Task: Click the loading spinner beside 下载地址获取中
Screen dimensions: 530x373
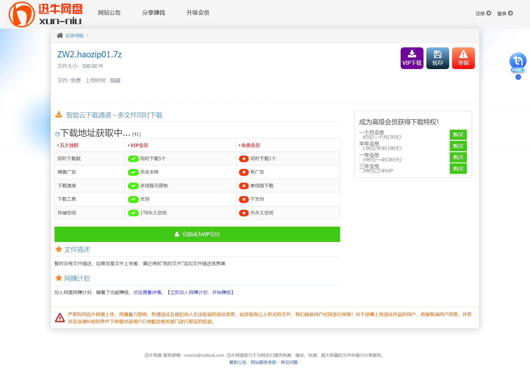Action: coord(57,134)
